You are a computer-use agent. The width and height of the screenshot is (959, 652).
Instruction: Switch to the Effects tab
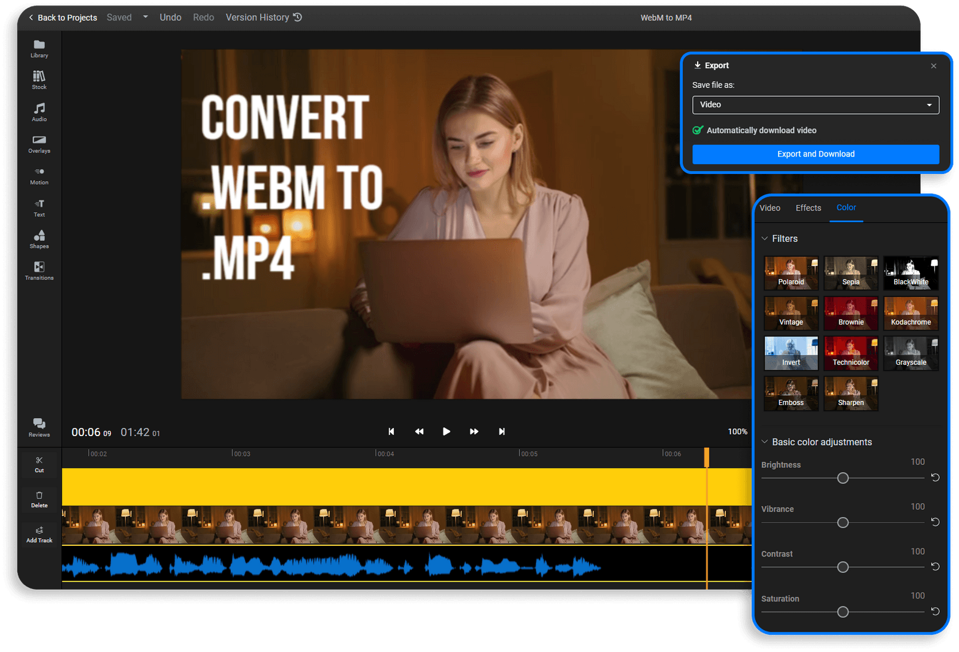pyautogui.click(x=808, y=208)
